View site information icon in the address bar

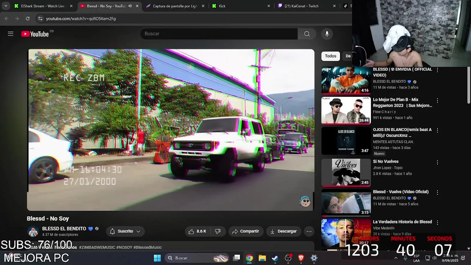tap(40, 18)
